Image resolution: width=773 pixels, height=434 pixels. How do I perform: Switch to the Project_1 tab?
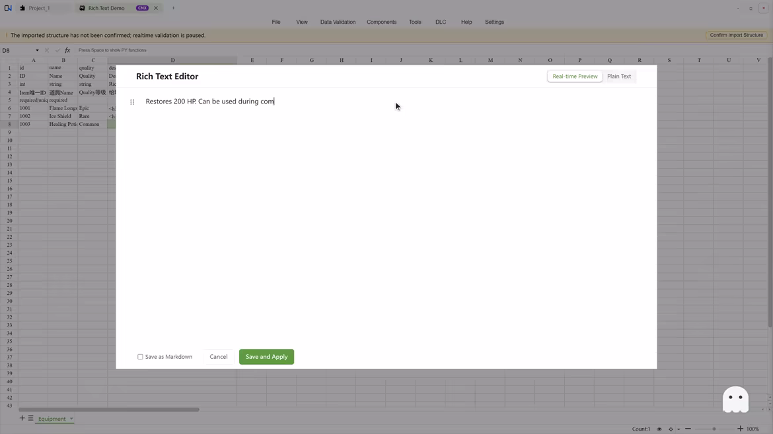[x=40, y=8]
